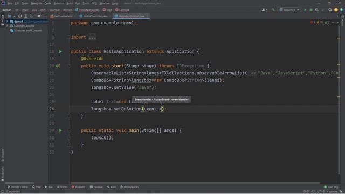Toggle the Project side tool window stripe

[2, 20]
